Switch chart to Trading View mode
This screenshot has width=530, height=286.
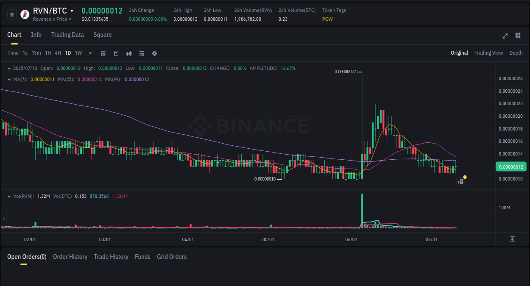[488, 53]
